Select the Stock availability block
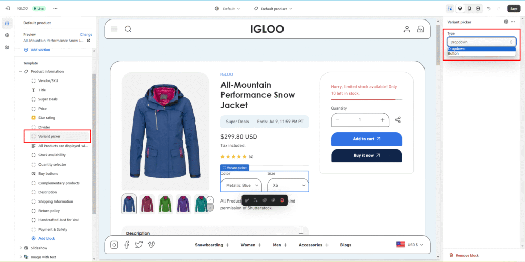Viewport: 525px width, 262px height. coord(52,155)
